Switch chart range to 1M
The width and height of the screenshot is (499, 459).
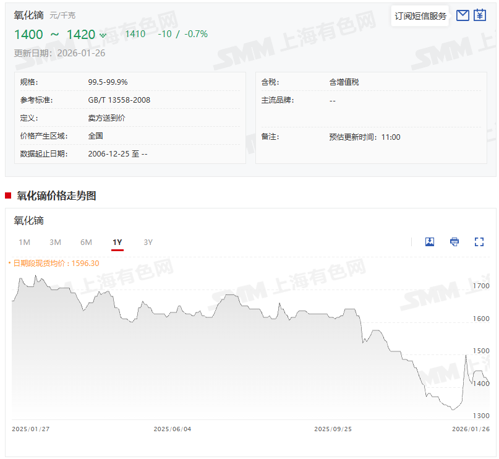[x=25, y=242]
